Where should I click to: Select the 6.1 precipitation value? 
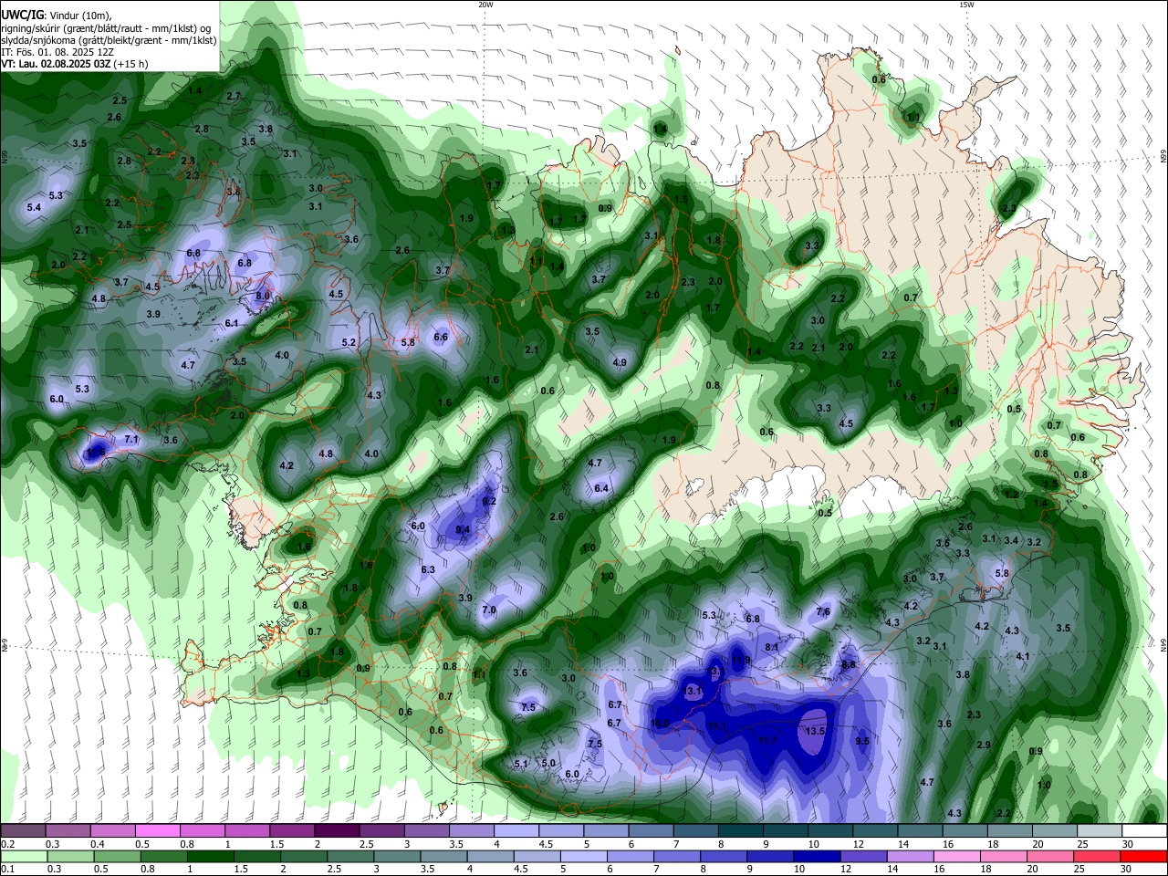[x=232, y=323]
